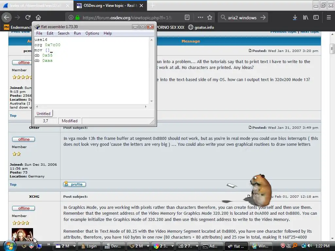Switch to the Index of /download tab
Viewport: 335px width, 251px height.
36,6
